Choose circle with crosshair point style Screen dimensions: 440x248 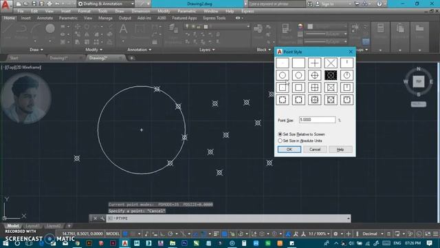[x=315, y=75]
